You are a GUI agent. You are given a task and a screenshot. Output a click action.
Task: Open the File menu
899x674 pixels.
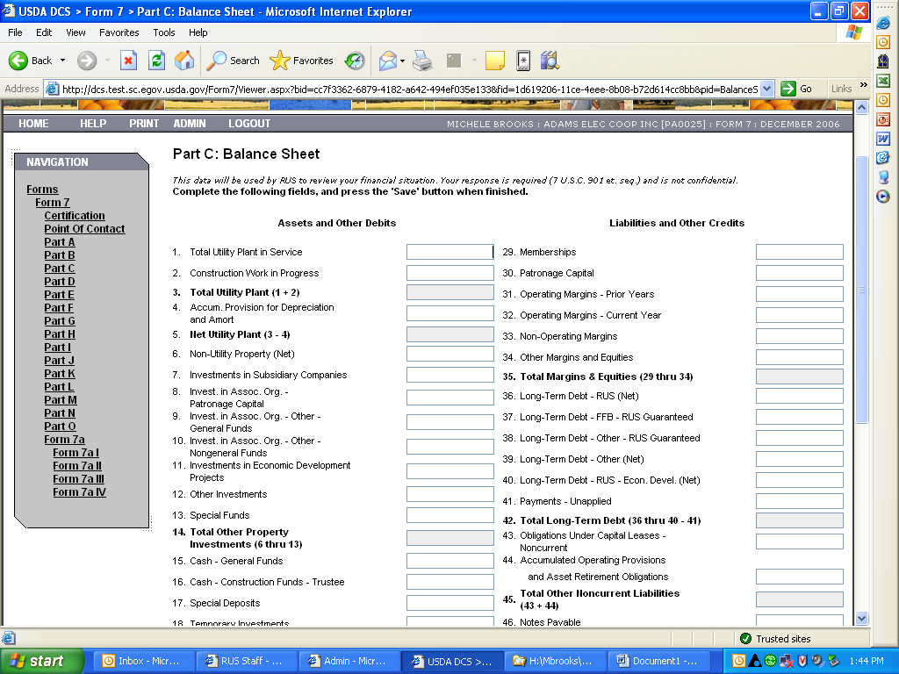pos(16,32)
